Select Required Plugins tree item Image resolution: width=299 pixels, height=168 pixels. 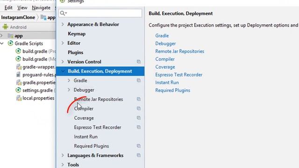click(92, 146)
